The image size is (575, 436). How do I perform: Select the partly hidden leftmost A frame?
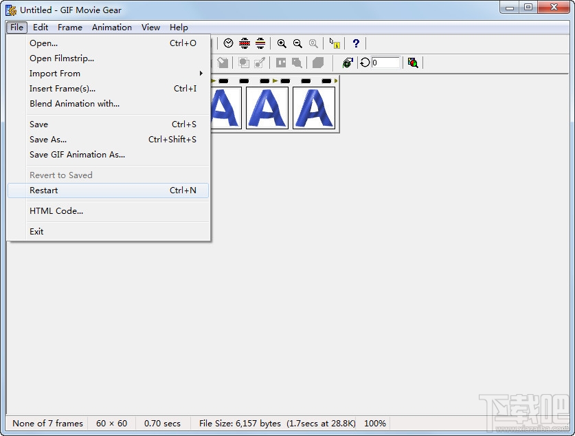pos(226,108)
